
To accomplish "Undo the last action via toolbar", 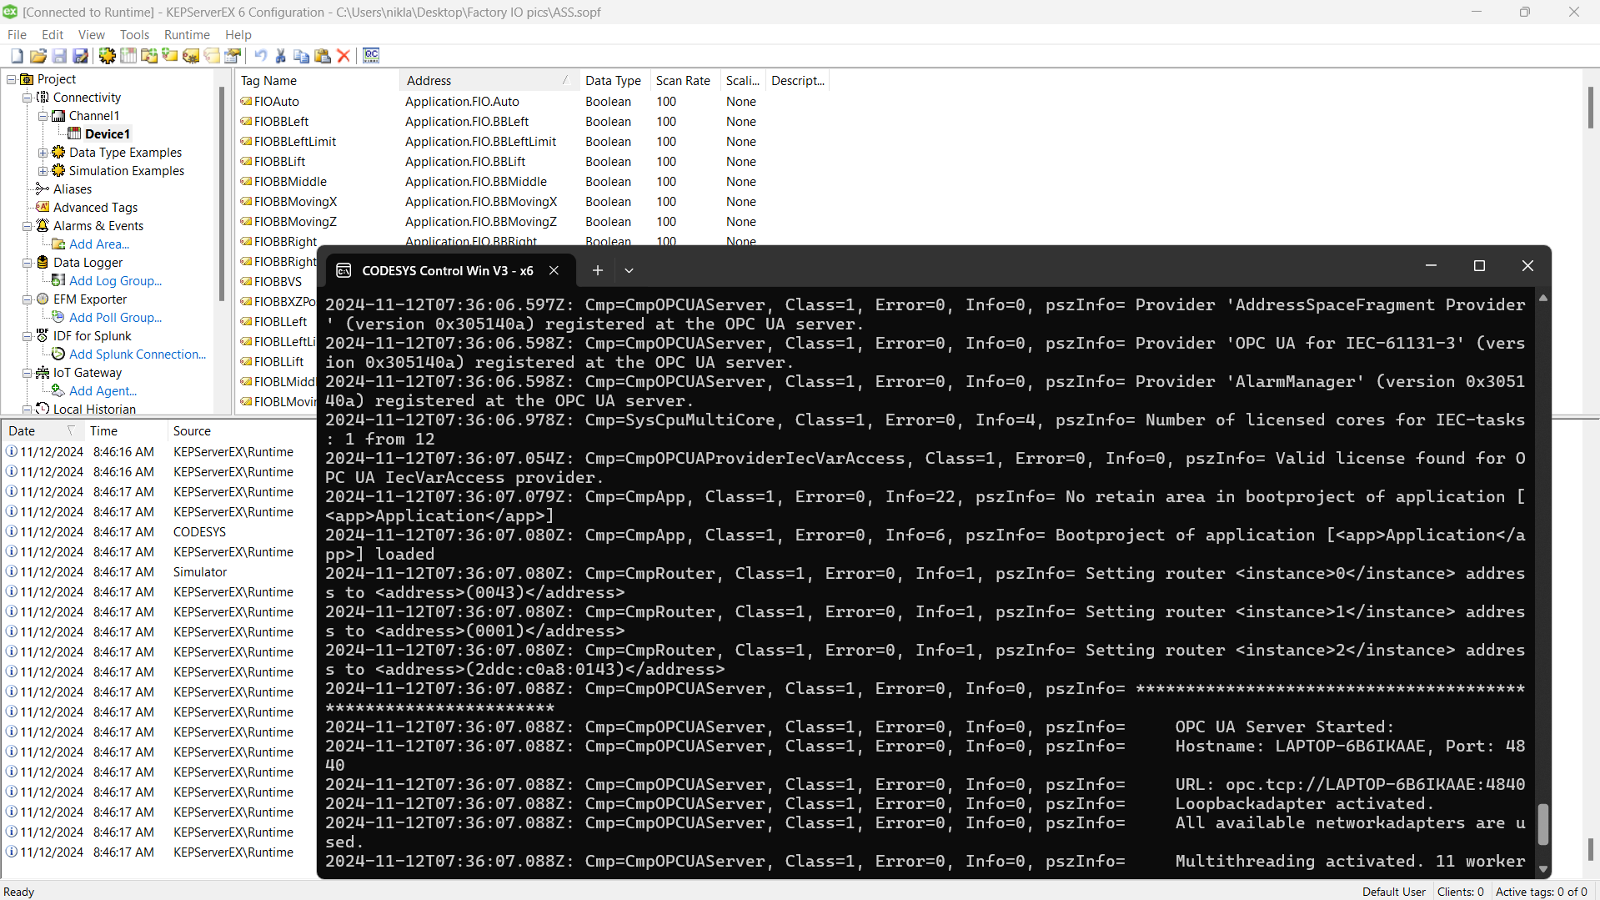I will (261, 55).
